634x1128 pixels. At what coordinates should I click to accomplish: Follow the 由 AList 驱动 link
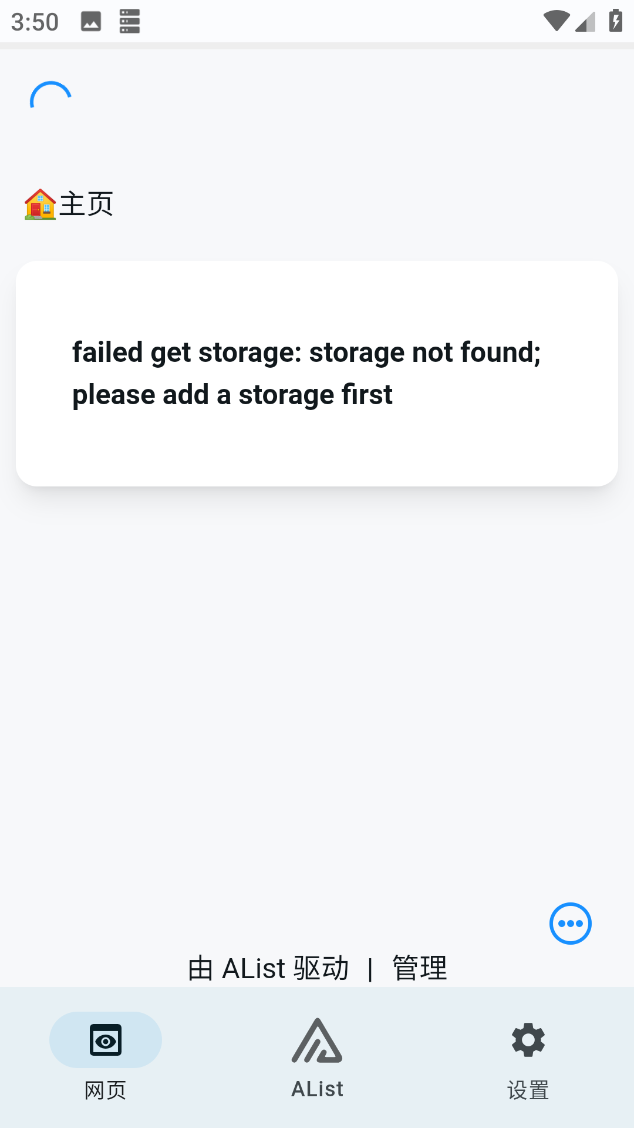(x=268, y=968)
